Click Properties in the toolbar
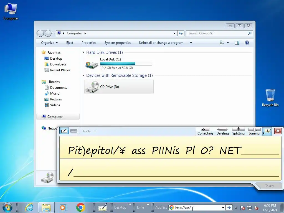Screen dimensions: 284x213 click(x=89, y=43)
